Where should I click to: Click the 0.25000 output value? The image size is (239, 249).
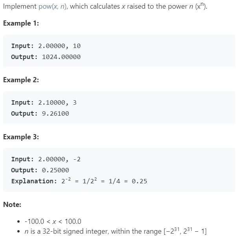click(55, 170)
